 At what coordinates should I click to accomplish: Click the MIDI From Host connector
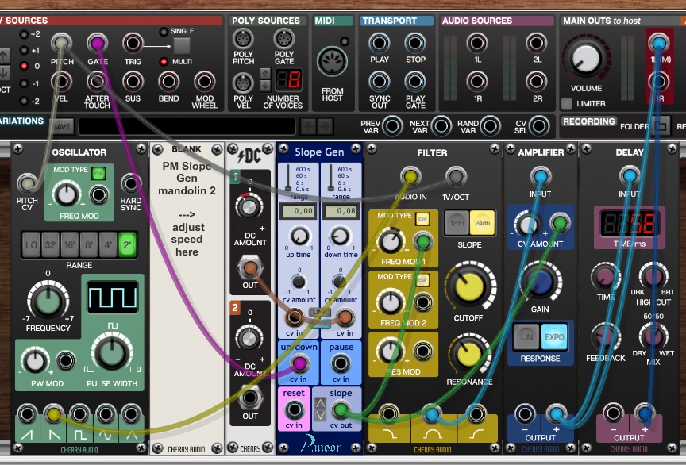(332, 62)
